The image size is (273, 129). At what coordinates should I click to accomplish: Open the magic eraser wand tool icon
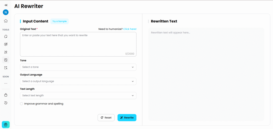tap(6, 52)
